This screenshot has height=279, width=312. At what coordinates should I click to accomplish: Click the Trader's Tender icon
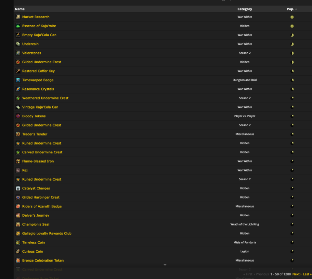tap(18, 134)
